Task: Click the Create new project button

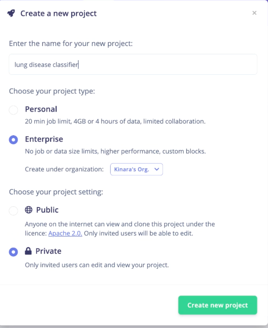Action: [x=217, y=305]
